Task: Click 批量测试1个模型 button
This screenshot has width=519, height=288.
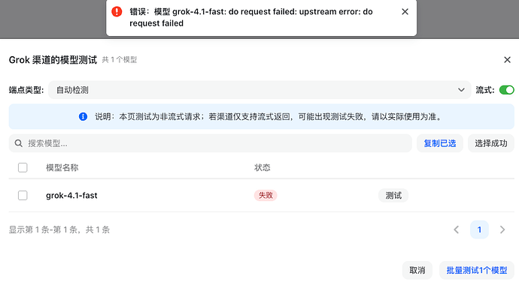Action: pos(477,270)
